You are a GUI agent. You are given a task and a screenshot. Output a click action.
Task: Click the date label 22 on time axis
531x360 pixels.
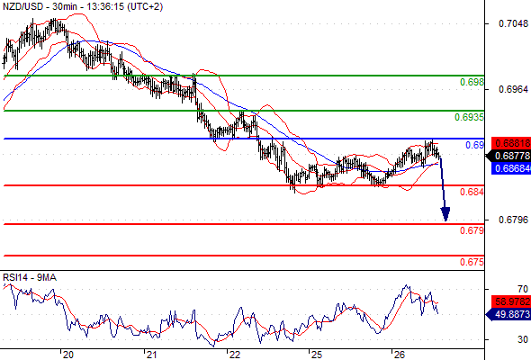pyautogui.click(x=234, y=355)
